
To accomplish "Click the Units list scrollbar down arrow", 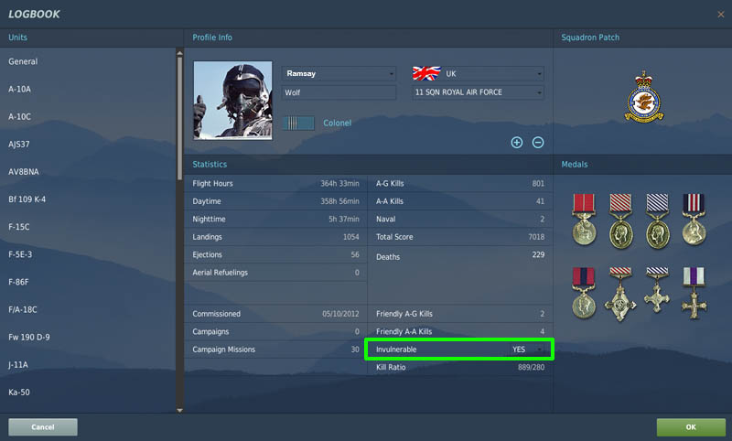I will 179,410.
